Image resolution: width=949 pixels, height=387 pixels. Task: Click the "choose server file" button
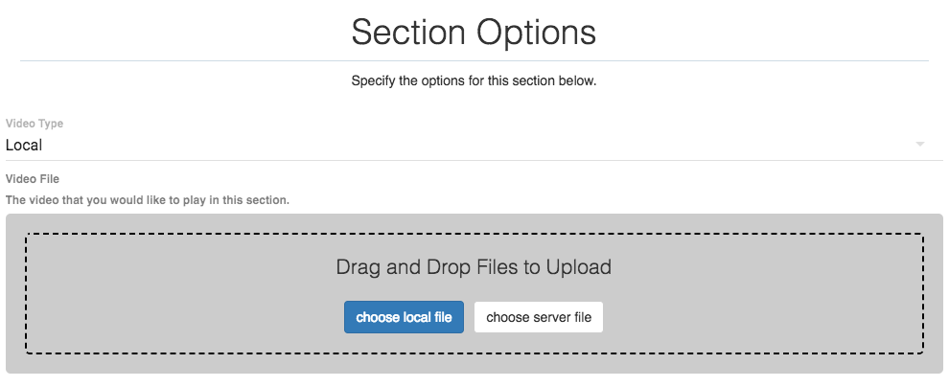click(x=539, y=317)
